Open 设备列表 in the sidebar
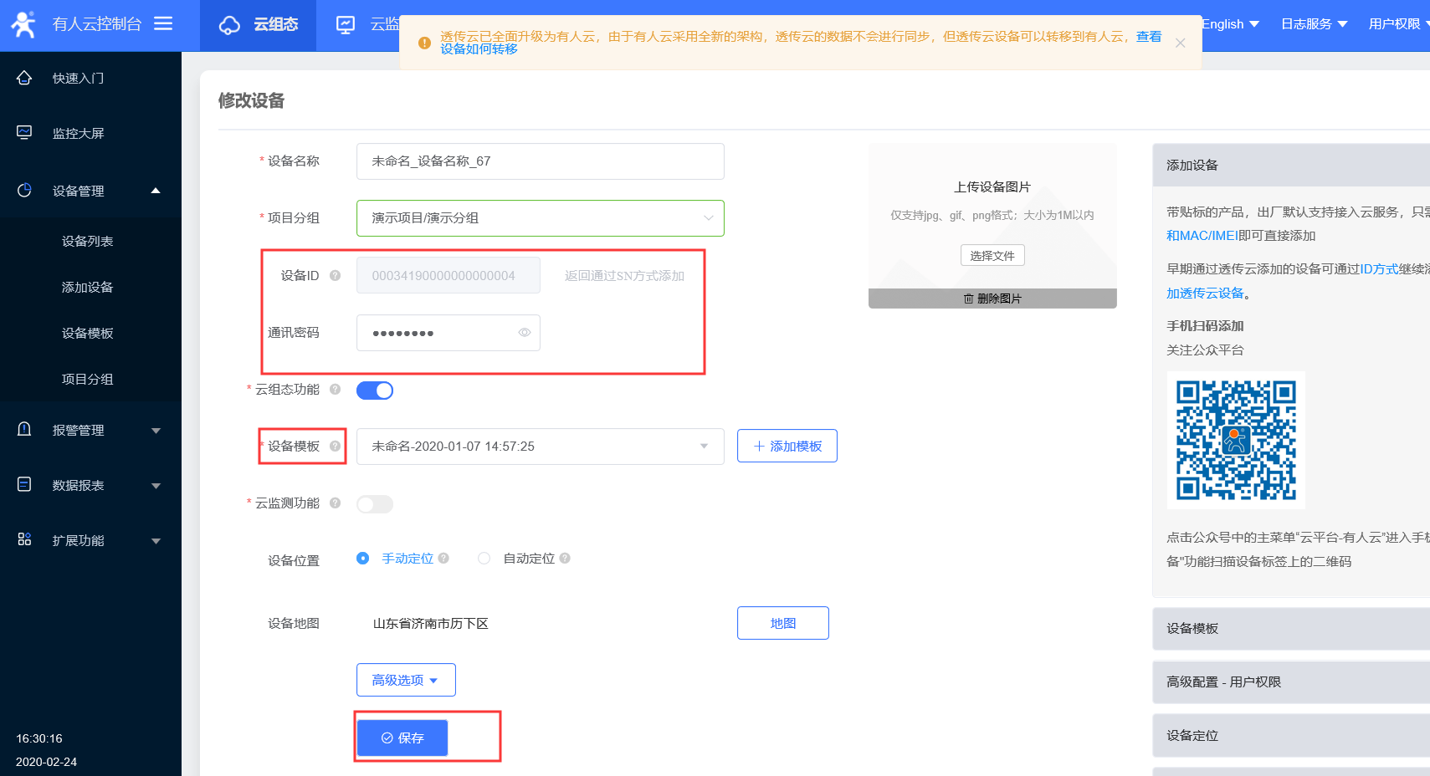This screenshot has height=776, width=1430. [x=87, y=241]
